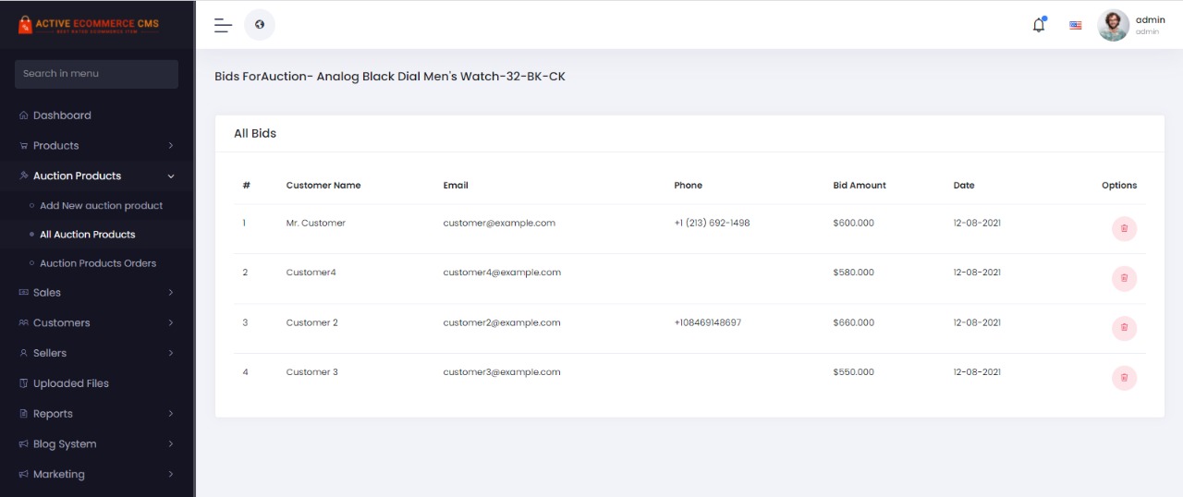This screenshot has height=497, width=1183.
Task: Collapse the Auction Products section
Action: [x=96, y=176]
